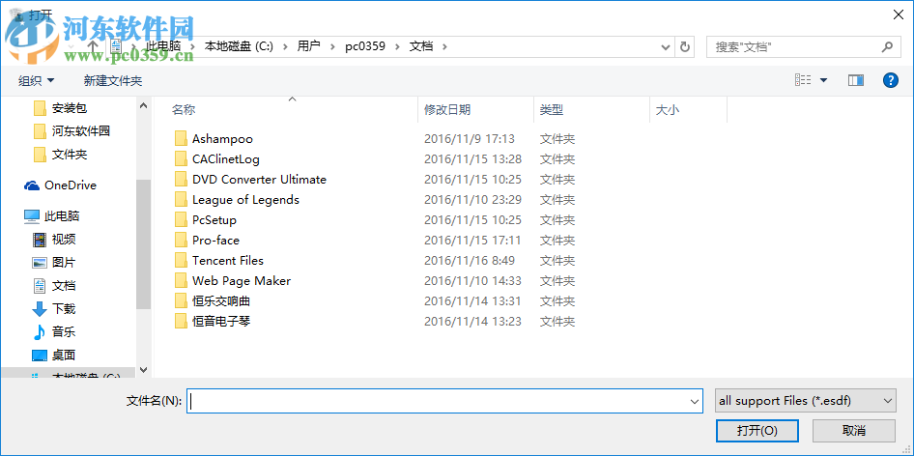Click the view mode list icon
914x456 pixels.
(x=803, y=80)
